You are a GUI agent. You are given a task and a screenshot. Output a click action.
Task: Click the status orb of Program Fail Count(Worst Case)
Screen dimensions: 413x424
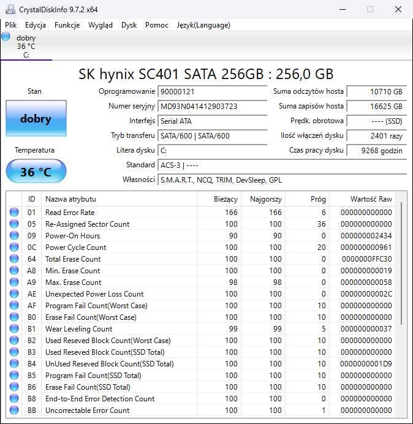tap(14, 305)
